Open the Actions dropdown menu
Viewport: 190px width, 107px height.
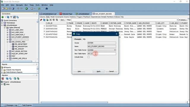(x=183, y=20)
